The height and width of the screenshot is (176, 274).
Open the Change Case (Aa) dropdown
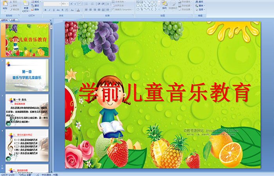pos(72,10)
